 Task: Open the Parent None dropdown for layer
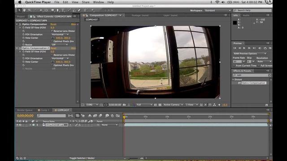point(109,125)
